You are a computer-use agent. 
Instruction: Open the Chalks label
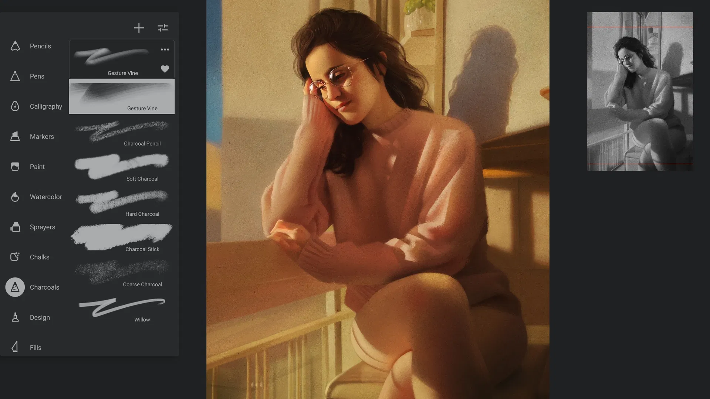click(40, 257)
